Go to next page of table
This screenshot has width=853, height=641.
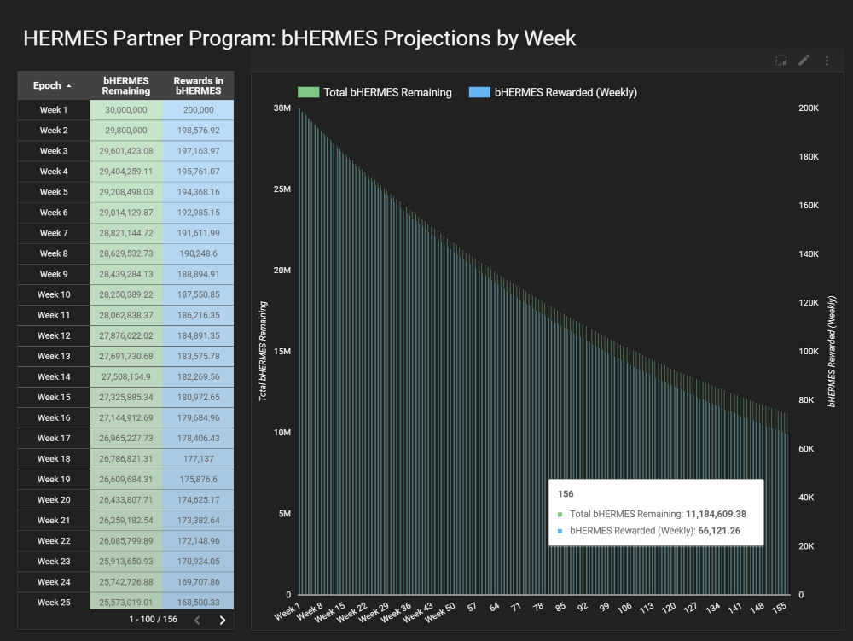click(223, 620)
